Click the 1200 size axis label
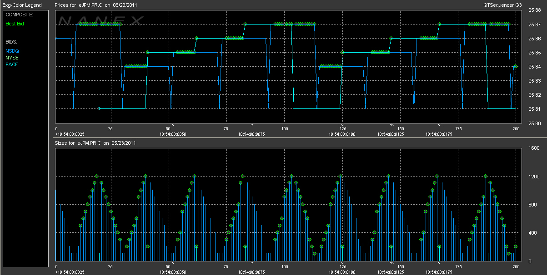This screenshot has width=547, height=275. 533,177
